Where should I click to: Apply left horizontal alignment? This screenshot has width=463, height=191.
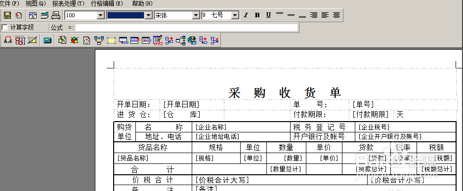click(x=325, y=15)
